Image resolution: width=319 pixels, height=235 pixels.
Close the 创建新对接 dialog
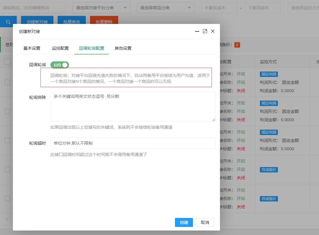(213, 31)
